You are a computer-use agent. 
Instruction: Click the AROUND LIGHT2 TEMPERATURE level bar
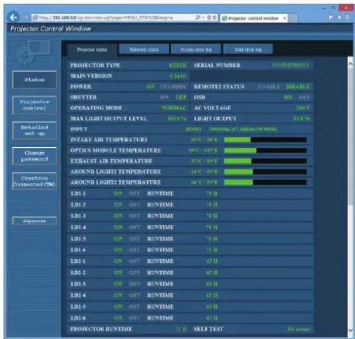click(265, 182)
